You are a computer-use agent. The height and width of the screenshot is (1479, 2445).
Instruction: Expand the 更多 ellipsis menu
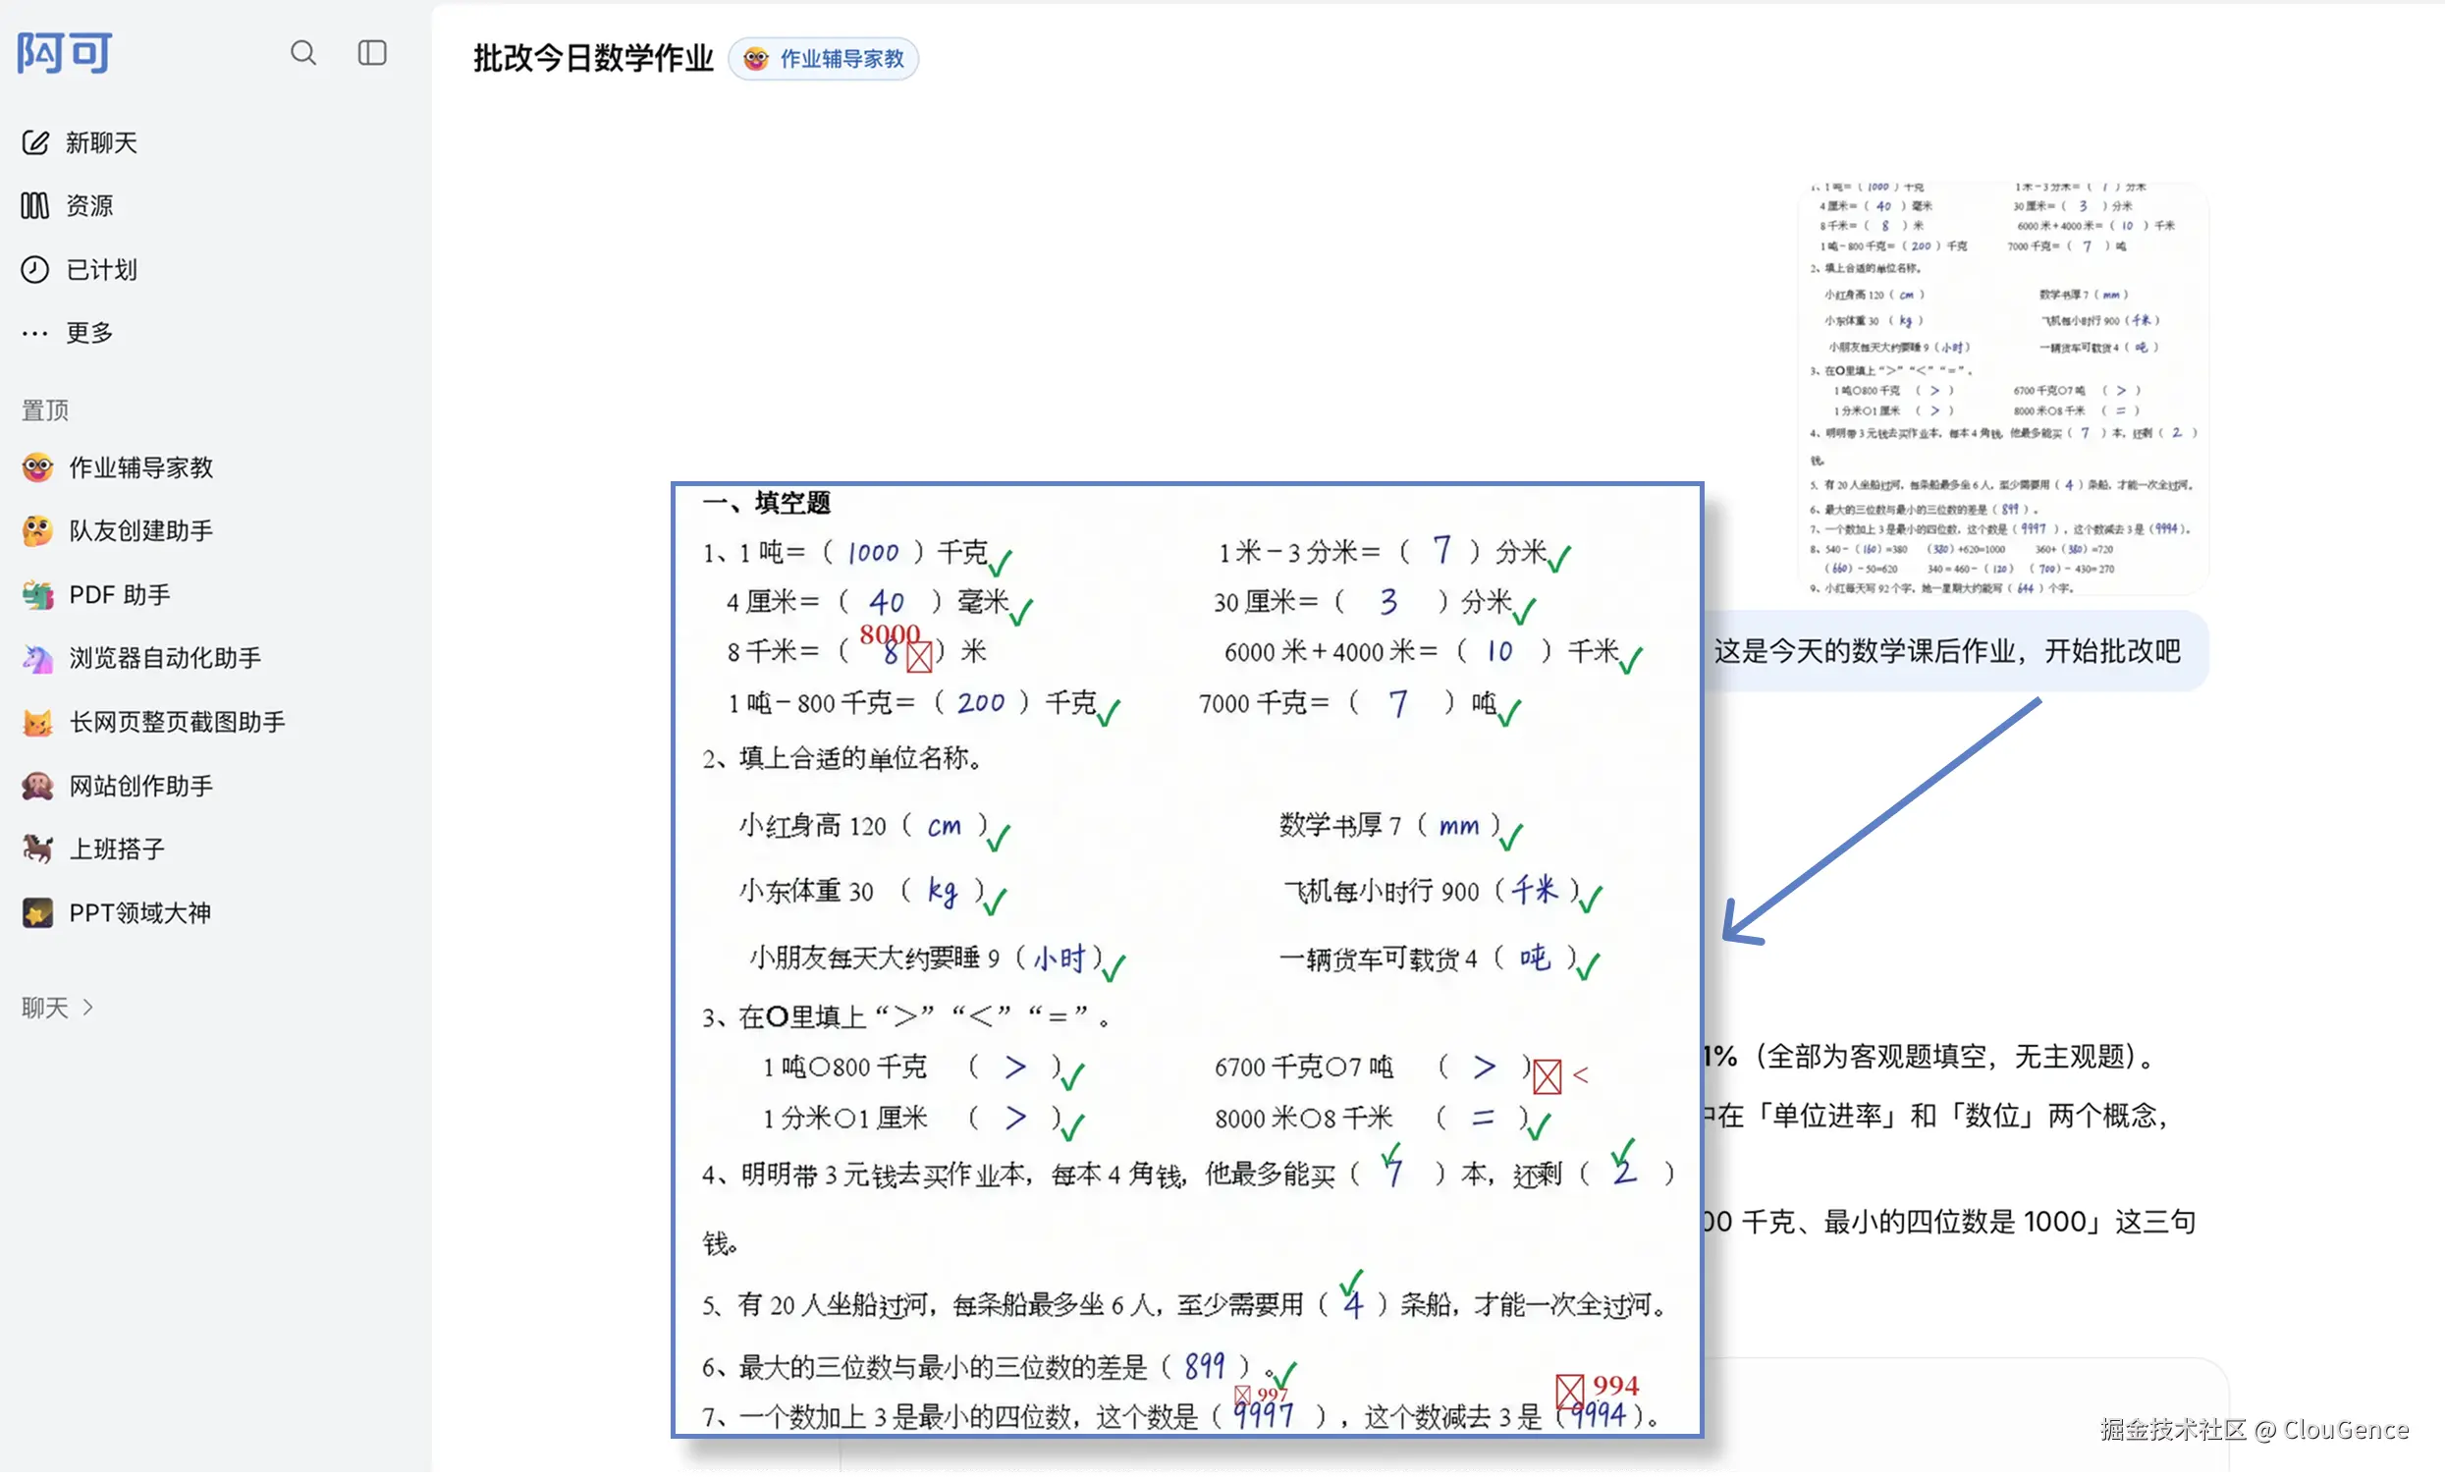[68, 333]
